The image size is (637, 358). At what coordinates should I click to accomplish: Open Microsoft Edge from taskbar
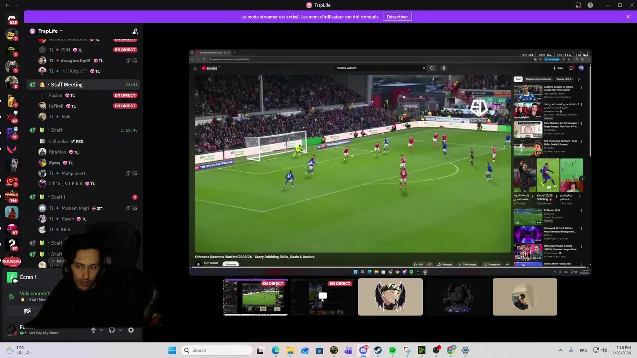tap(276, 350)
